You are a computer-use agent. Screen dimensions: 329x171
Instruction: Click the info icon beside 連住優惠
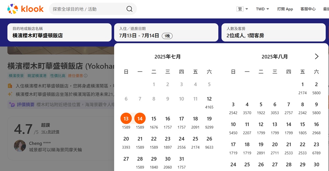coord(86,76)
